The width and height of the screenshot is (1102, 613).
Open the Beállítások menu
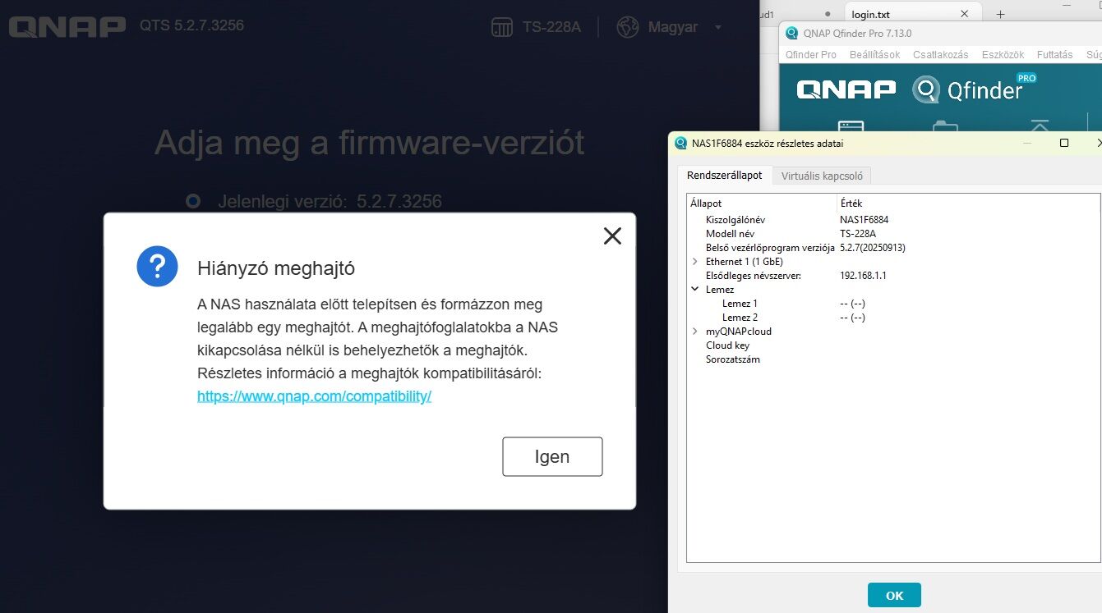pyautogui.click(x=874, y=54)
